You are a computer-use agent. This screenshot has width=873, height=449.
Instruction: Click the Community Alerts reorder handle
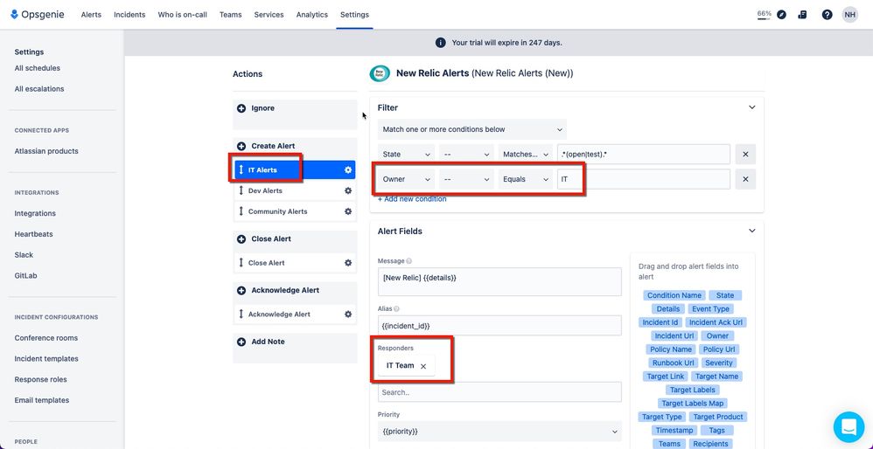(x=241, y=211)
